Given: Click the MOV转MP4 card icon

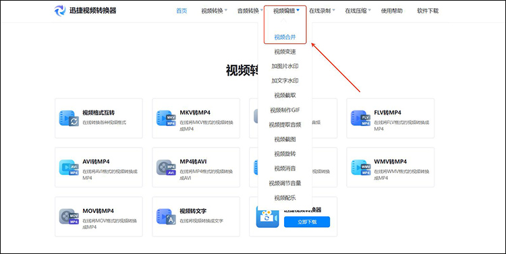Looking at the screenshot, I should pyautogui.click(x=69, y=216).
